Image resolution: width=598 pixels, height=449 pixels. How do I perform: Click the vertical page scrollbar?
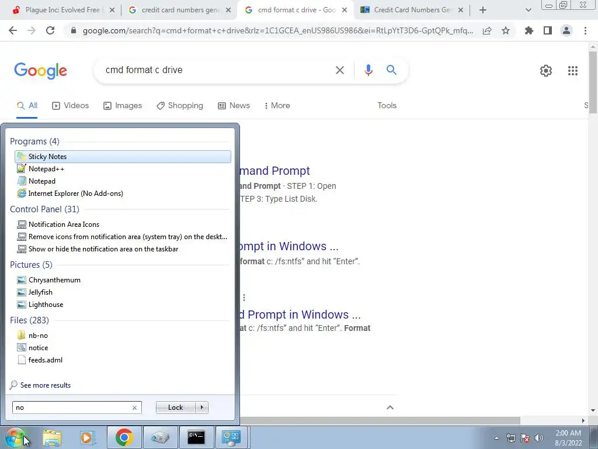click(593, 81)
